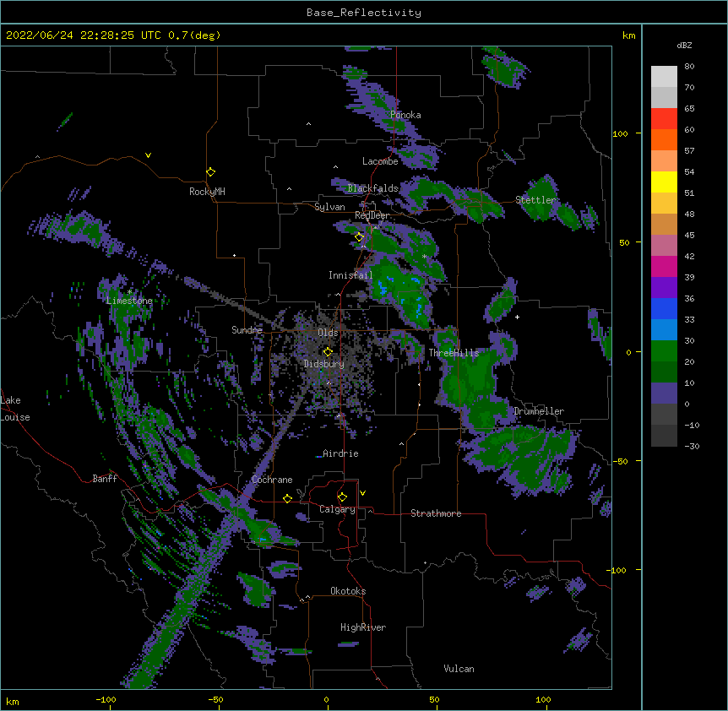Click the HighRiver label

363,627
